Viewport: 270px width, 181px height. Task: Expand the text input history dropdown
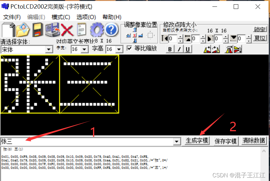tap(177, 142)
